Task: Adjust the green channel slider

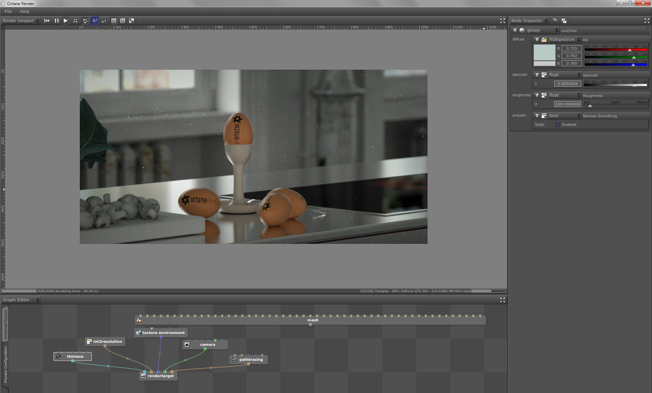Action: pos(616,56)
